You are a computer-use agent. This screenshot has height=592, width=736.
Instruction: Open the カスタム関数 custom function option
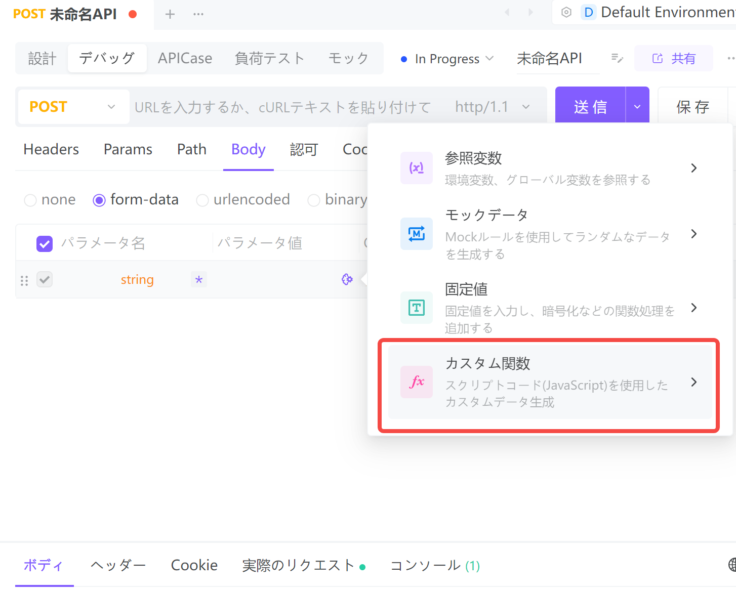[x=549, y=382]
